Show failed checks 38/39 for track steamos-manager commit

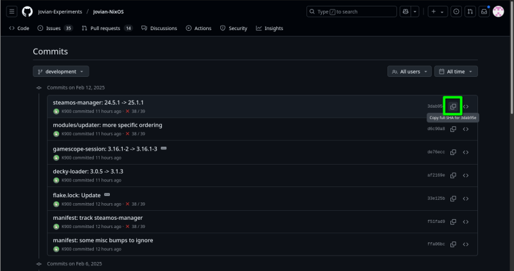click(x=136, y=227)
